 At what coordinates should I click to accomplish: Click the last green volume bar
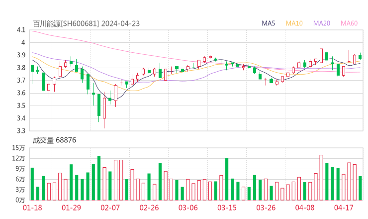(x=360, y=188)
